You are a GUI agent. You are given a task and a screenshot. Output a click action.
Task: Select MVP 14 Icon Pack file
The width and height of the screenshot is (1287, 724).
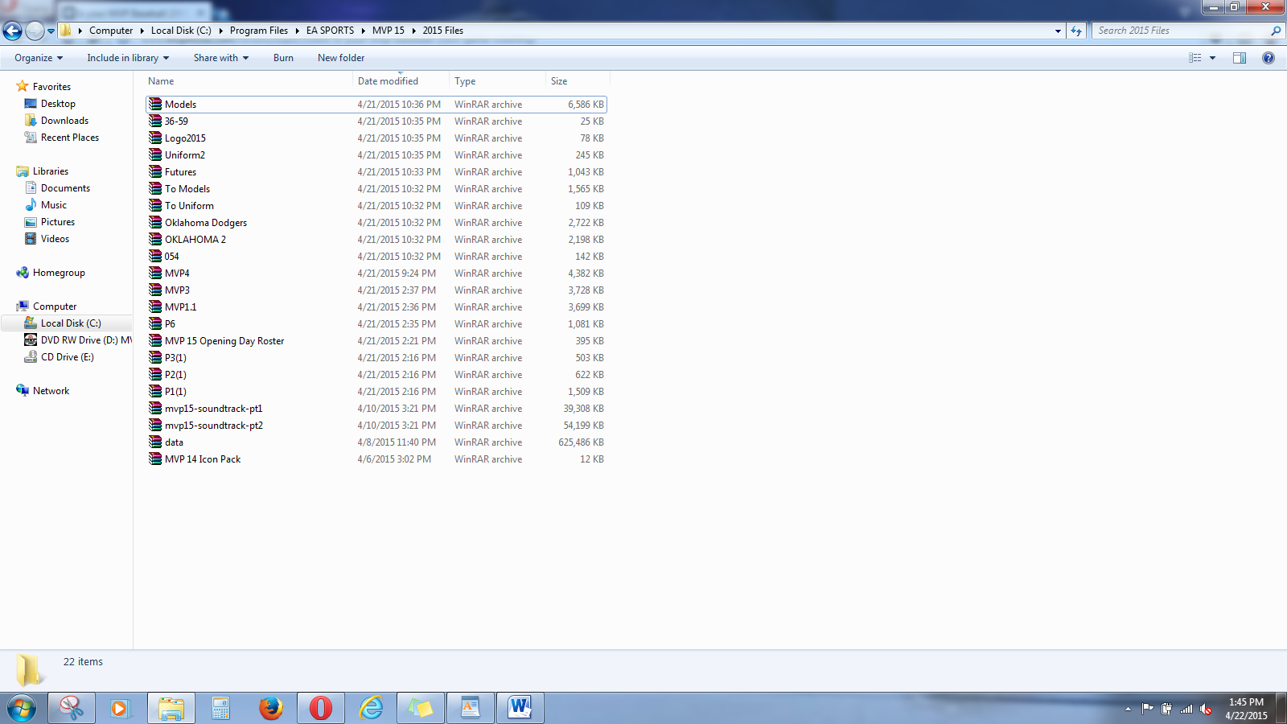pyautogui.click(x=376, y=459)
